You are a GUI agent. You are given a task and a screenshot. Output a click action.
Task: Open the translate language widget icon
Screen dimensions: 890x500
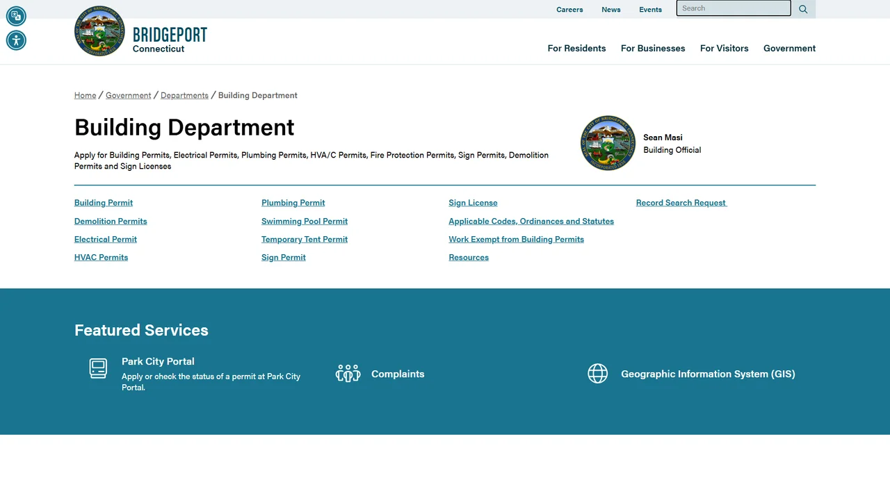(x=16, y=15)
